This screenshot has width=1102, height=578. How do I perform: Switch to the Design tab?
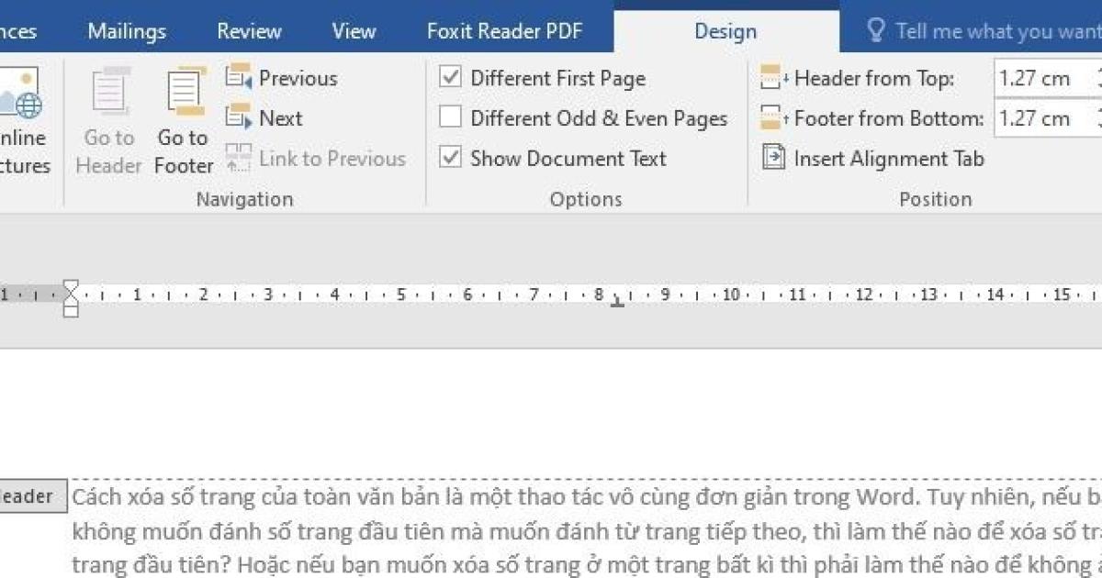click(x=725, y=30)
